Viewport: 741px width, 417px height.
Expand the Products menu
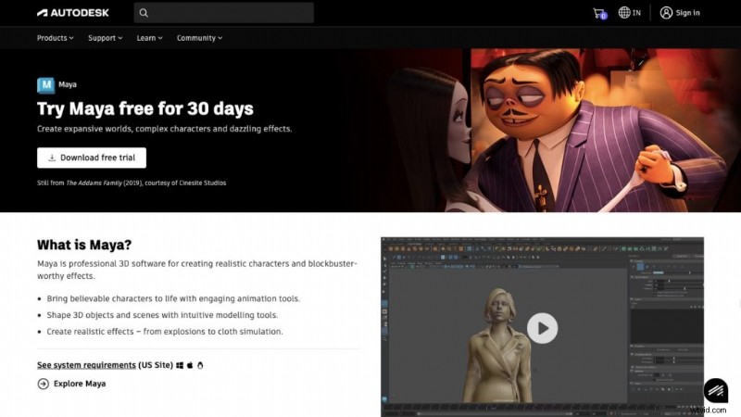pos(56,38)
